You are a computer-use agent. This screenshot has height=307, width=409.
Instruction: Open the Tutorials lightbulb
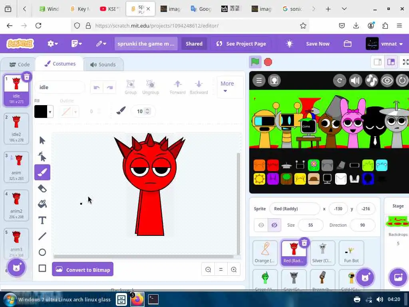(289, 44)
